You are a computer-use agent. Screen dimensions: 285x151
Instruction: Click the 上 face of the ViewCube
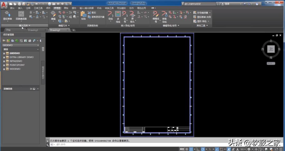click(271, 49)
